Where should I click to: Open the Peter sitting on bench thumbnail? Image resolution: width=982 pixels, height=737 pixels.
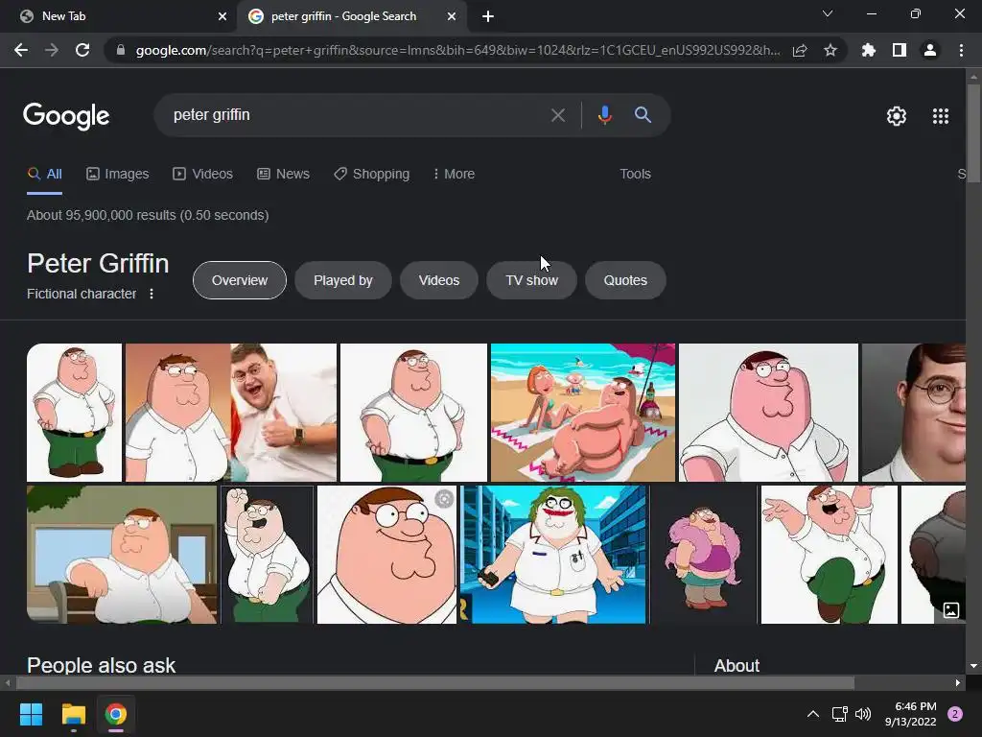pos(122,555)
